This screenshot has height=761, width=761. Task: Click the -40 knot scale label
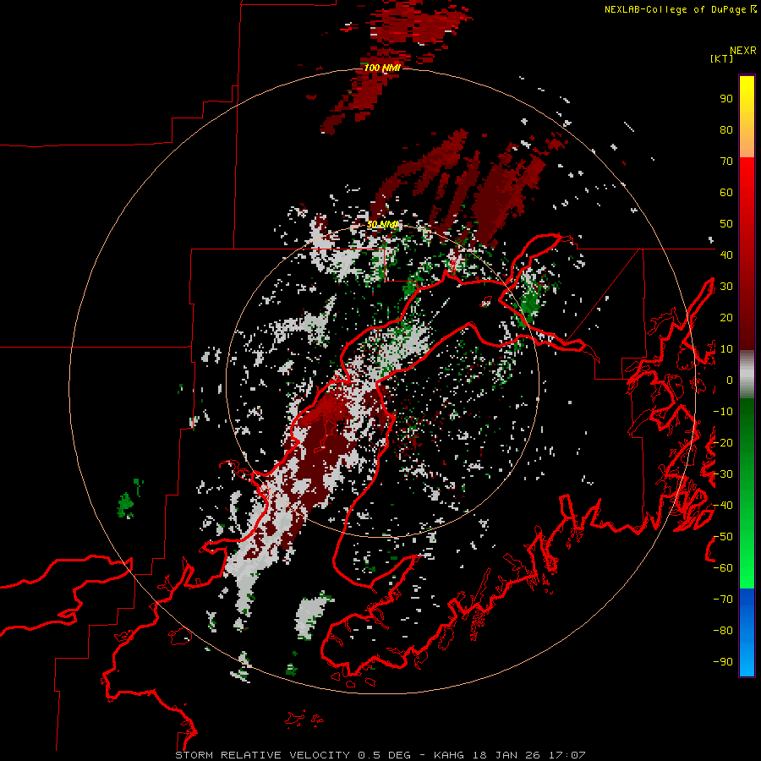click(723, 506)
